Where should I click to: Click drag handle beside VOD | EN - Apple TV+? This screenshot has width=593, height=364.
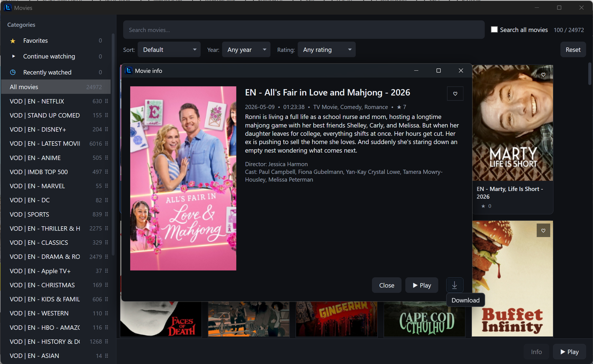107,271
